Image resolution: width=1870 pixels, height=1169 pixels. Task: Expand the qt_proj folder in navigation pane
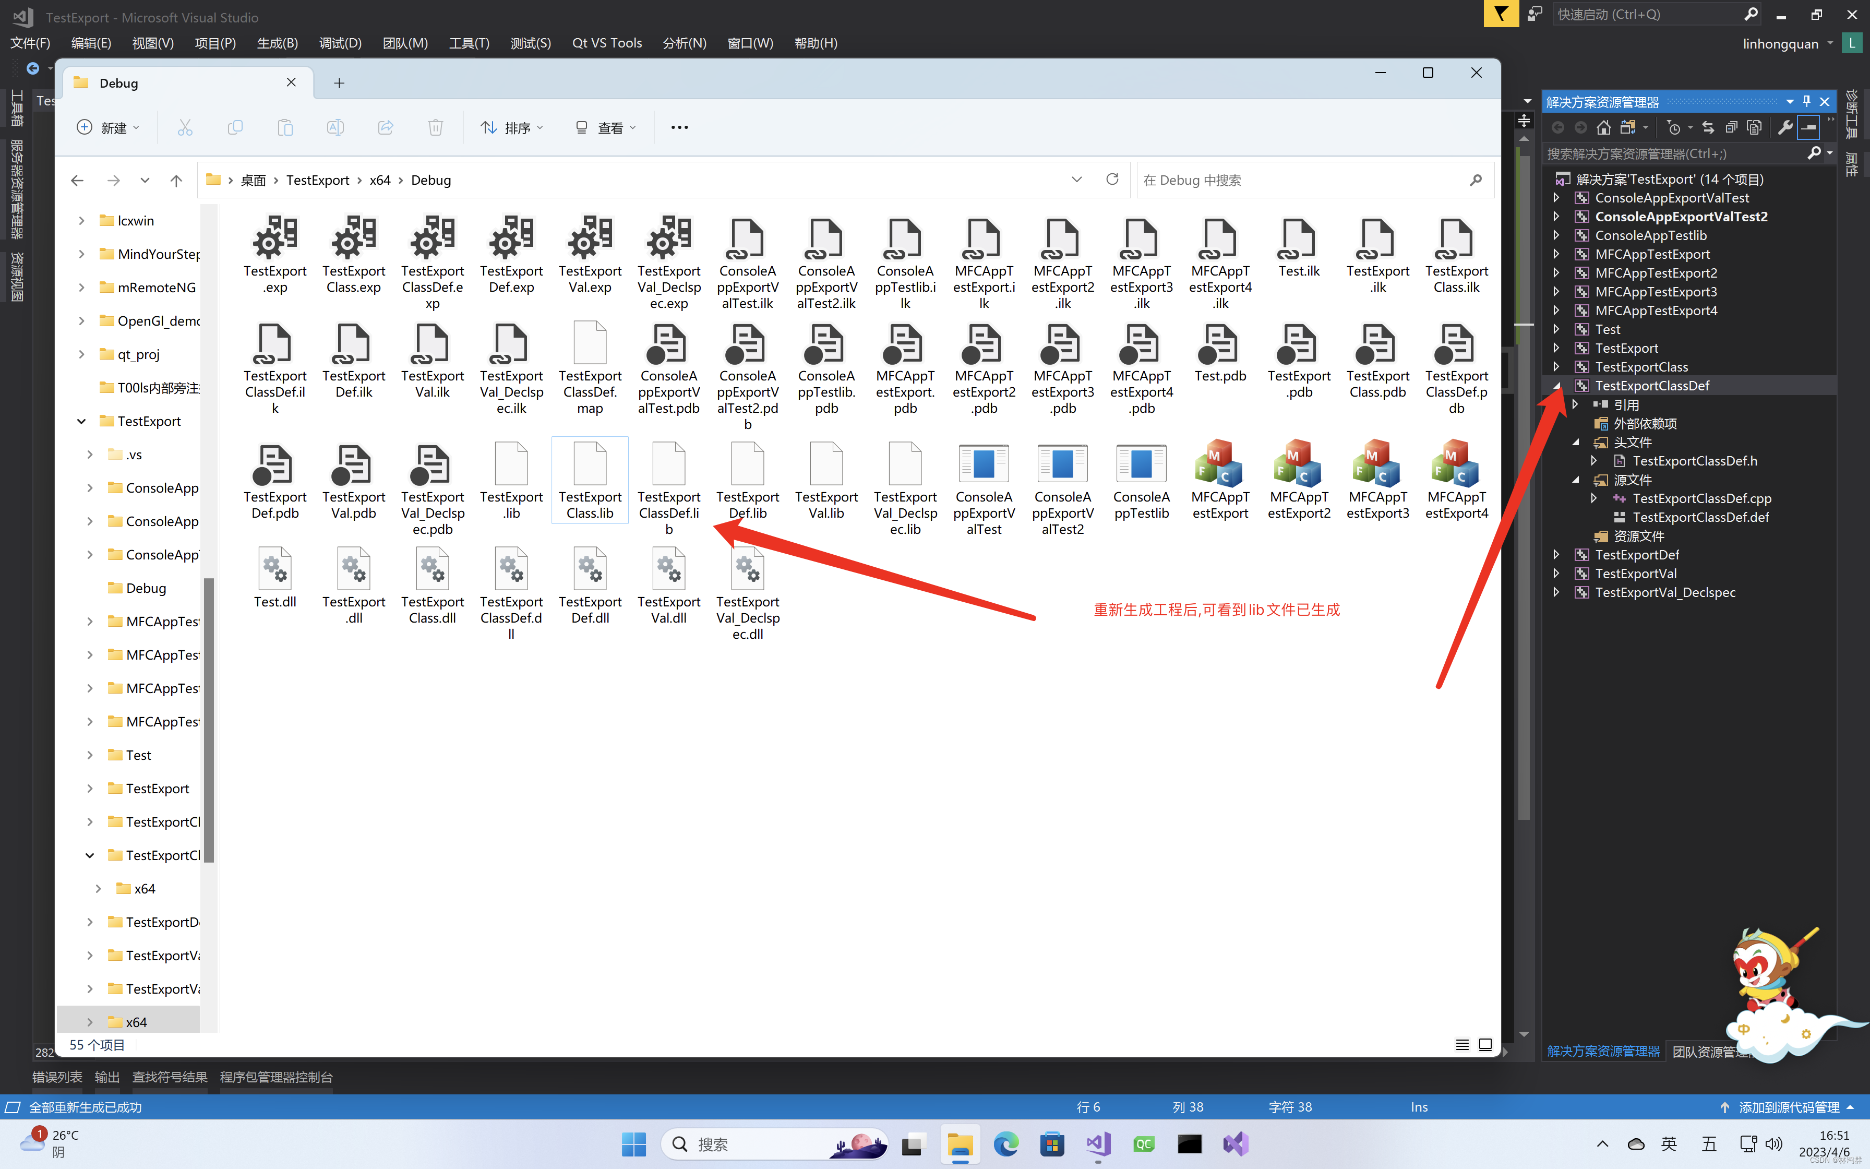[81, 354]
